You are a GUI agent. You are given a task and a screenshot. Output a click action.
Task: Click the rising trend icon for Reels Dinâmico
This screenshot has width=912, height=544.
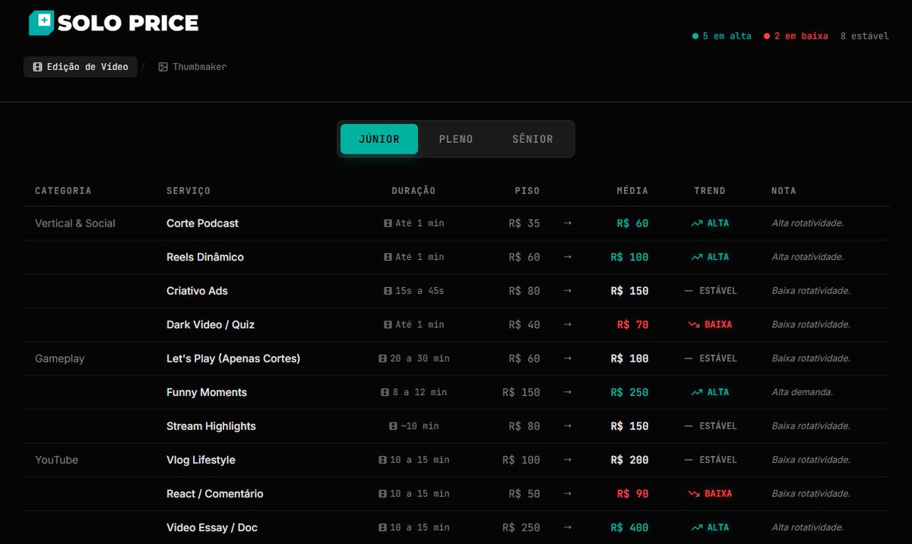click(x=697, y=257)
